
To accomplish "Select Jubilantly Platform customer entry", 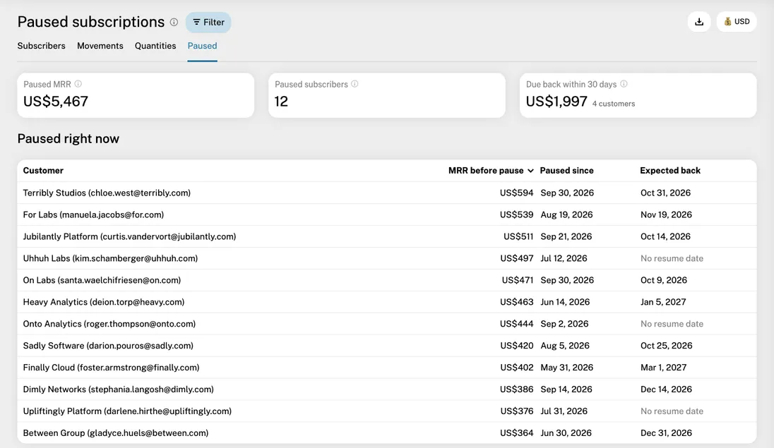I will point(387,236).
